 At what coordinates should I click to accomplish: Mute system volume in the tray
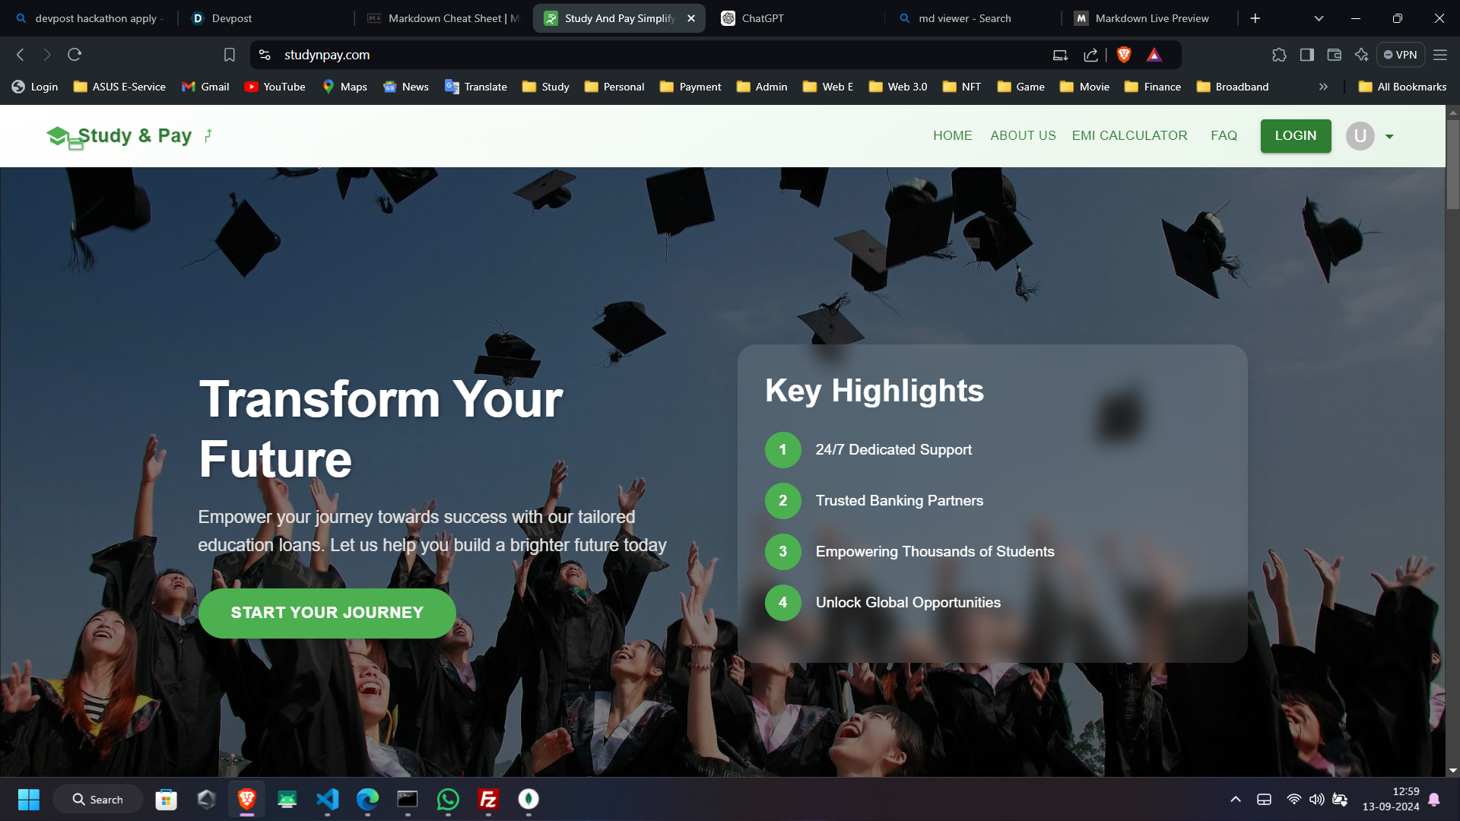(x=1318, y=799)
